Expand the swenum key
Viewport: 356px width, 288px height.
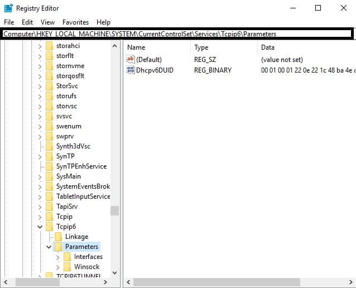click(40, 127)
